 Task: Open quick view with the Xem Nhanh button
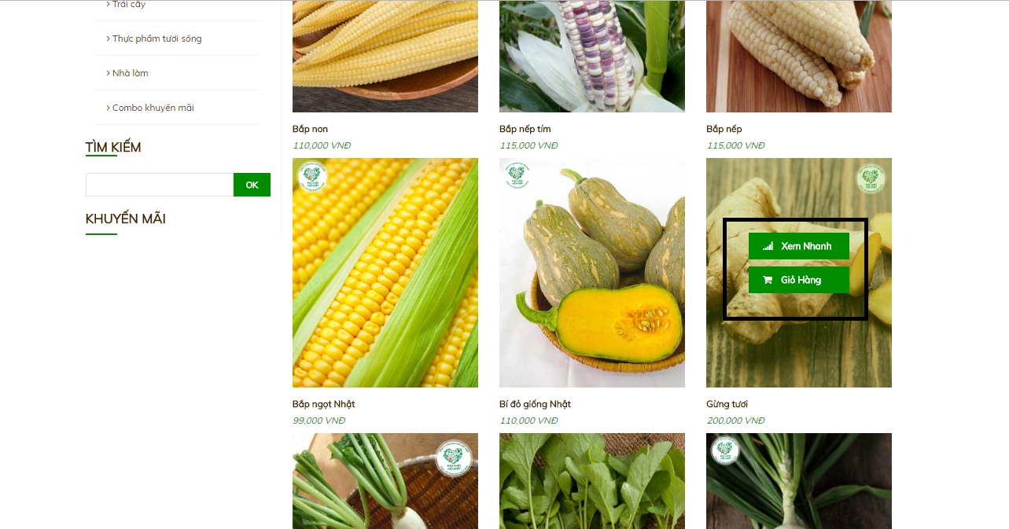coord(799,246)
